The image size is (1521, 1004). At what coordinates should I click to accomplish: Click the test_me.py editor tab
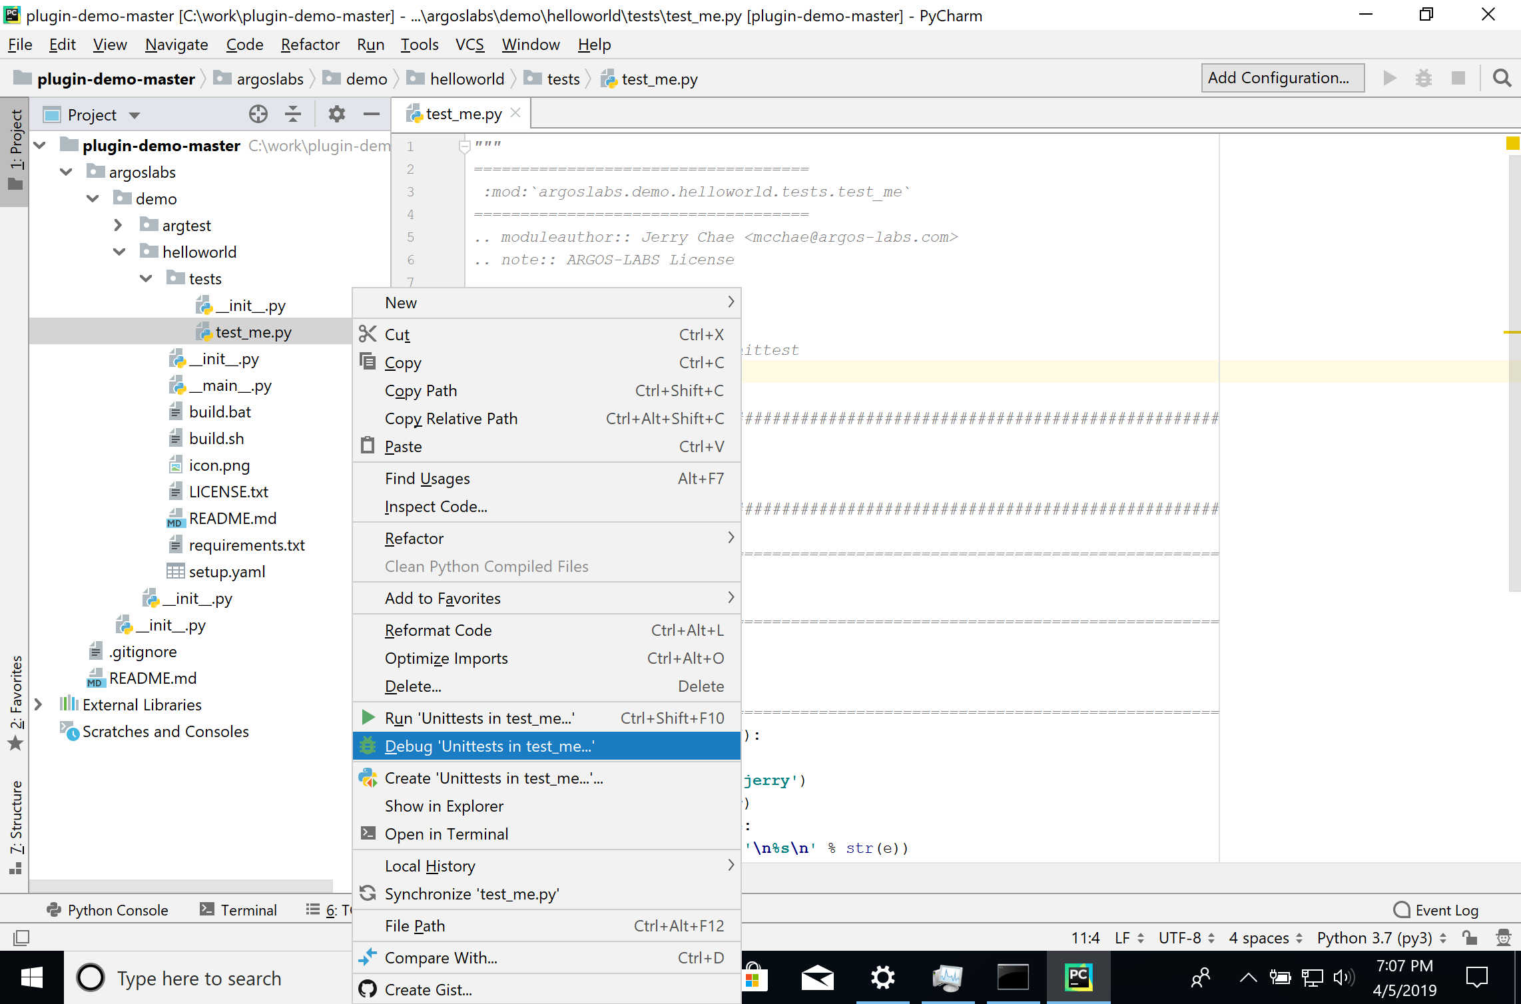(x=461, y=115)
